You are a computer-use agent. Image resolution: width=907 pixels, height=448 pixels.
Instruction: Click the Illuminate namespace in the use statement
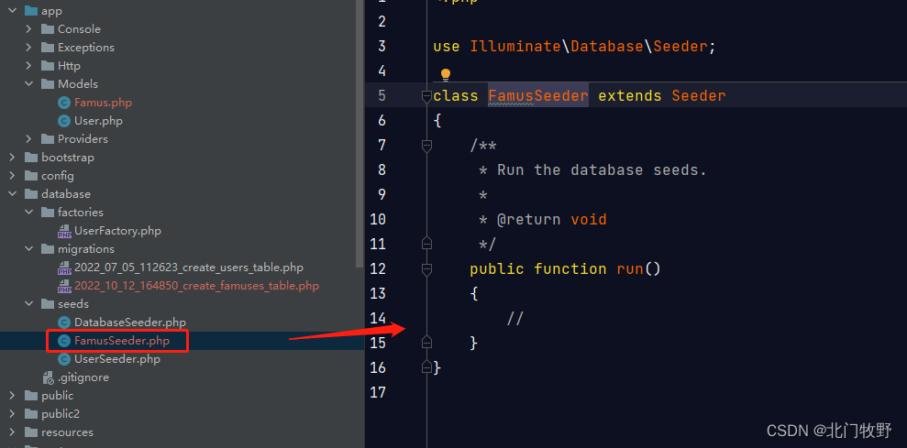pos(515,46)
